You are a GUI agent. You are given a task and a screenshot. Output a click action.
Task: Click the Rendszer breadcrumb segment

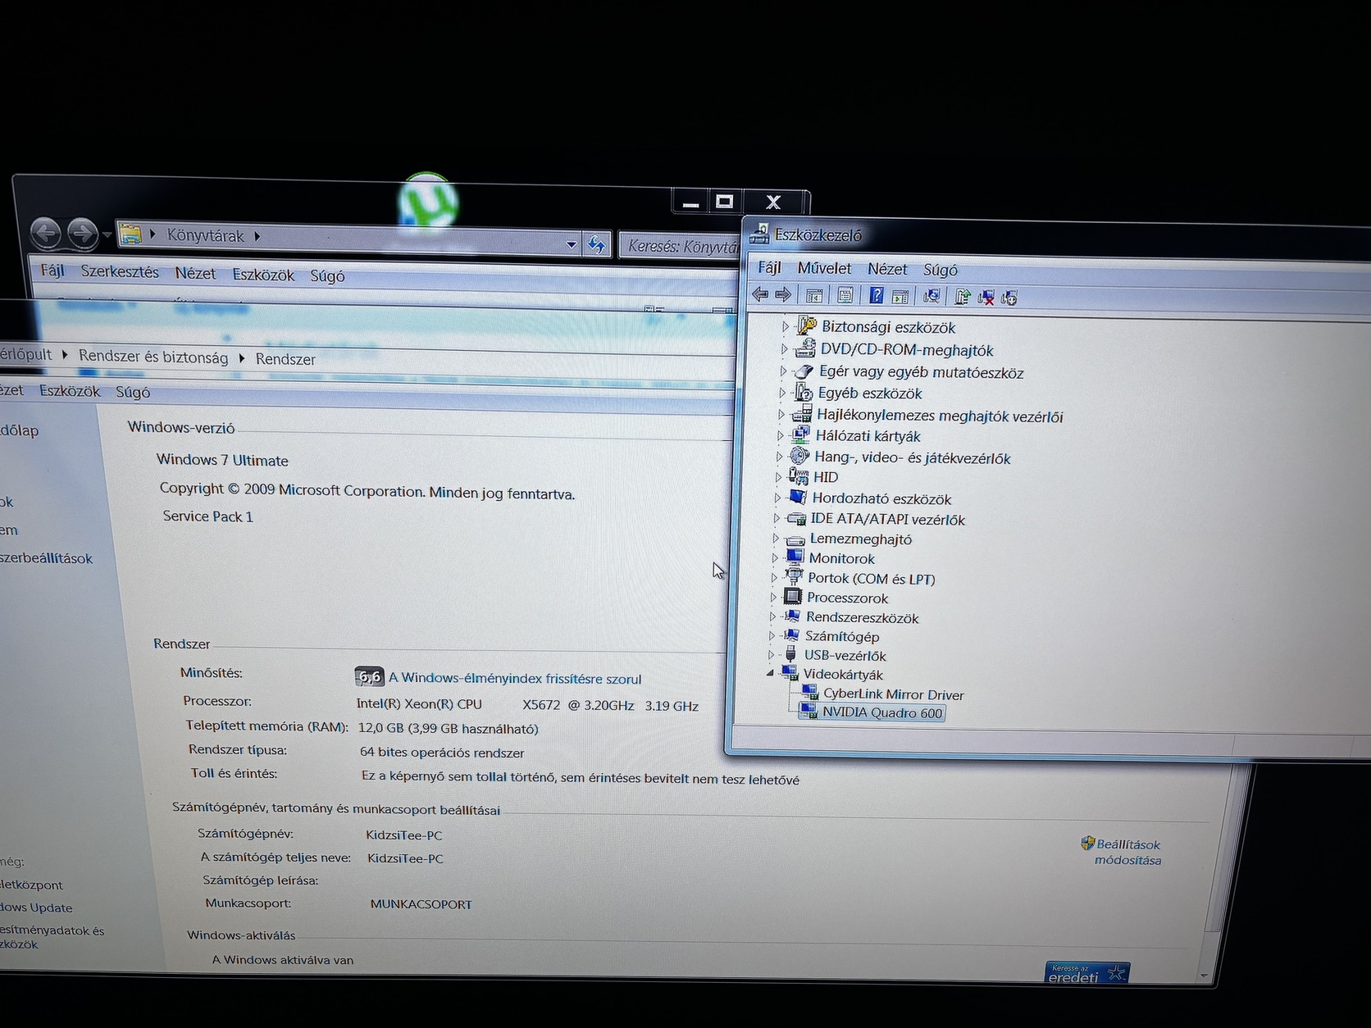(285, 359)
